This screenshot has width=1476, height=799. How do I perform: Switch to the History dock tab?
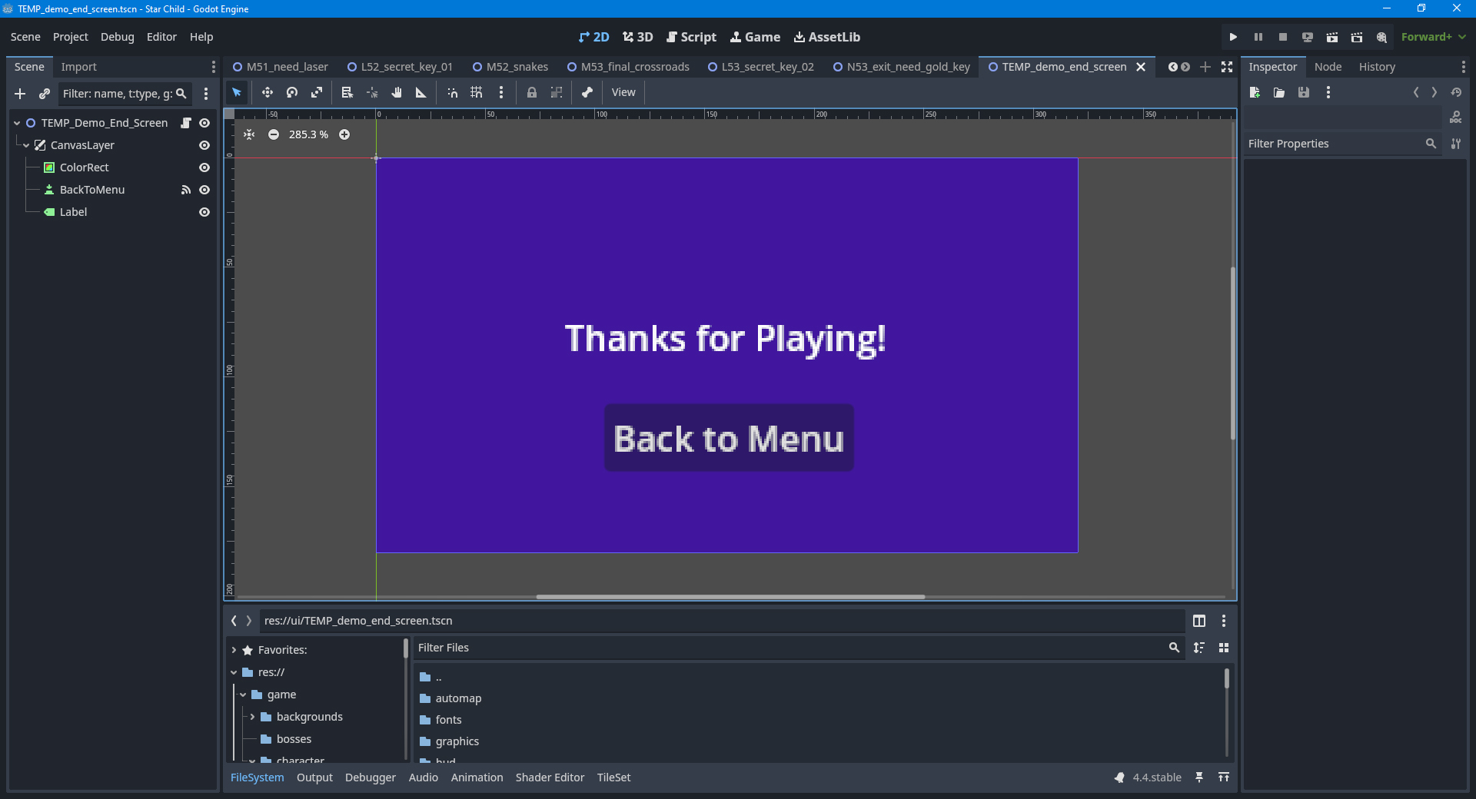coord(1377,67)
